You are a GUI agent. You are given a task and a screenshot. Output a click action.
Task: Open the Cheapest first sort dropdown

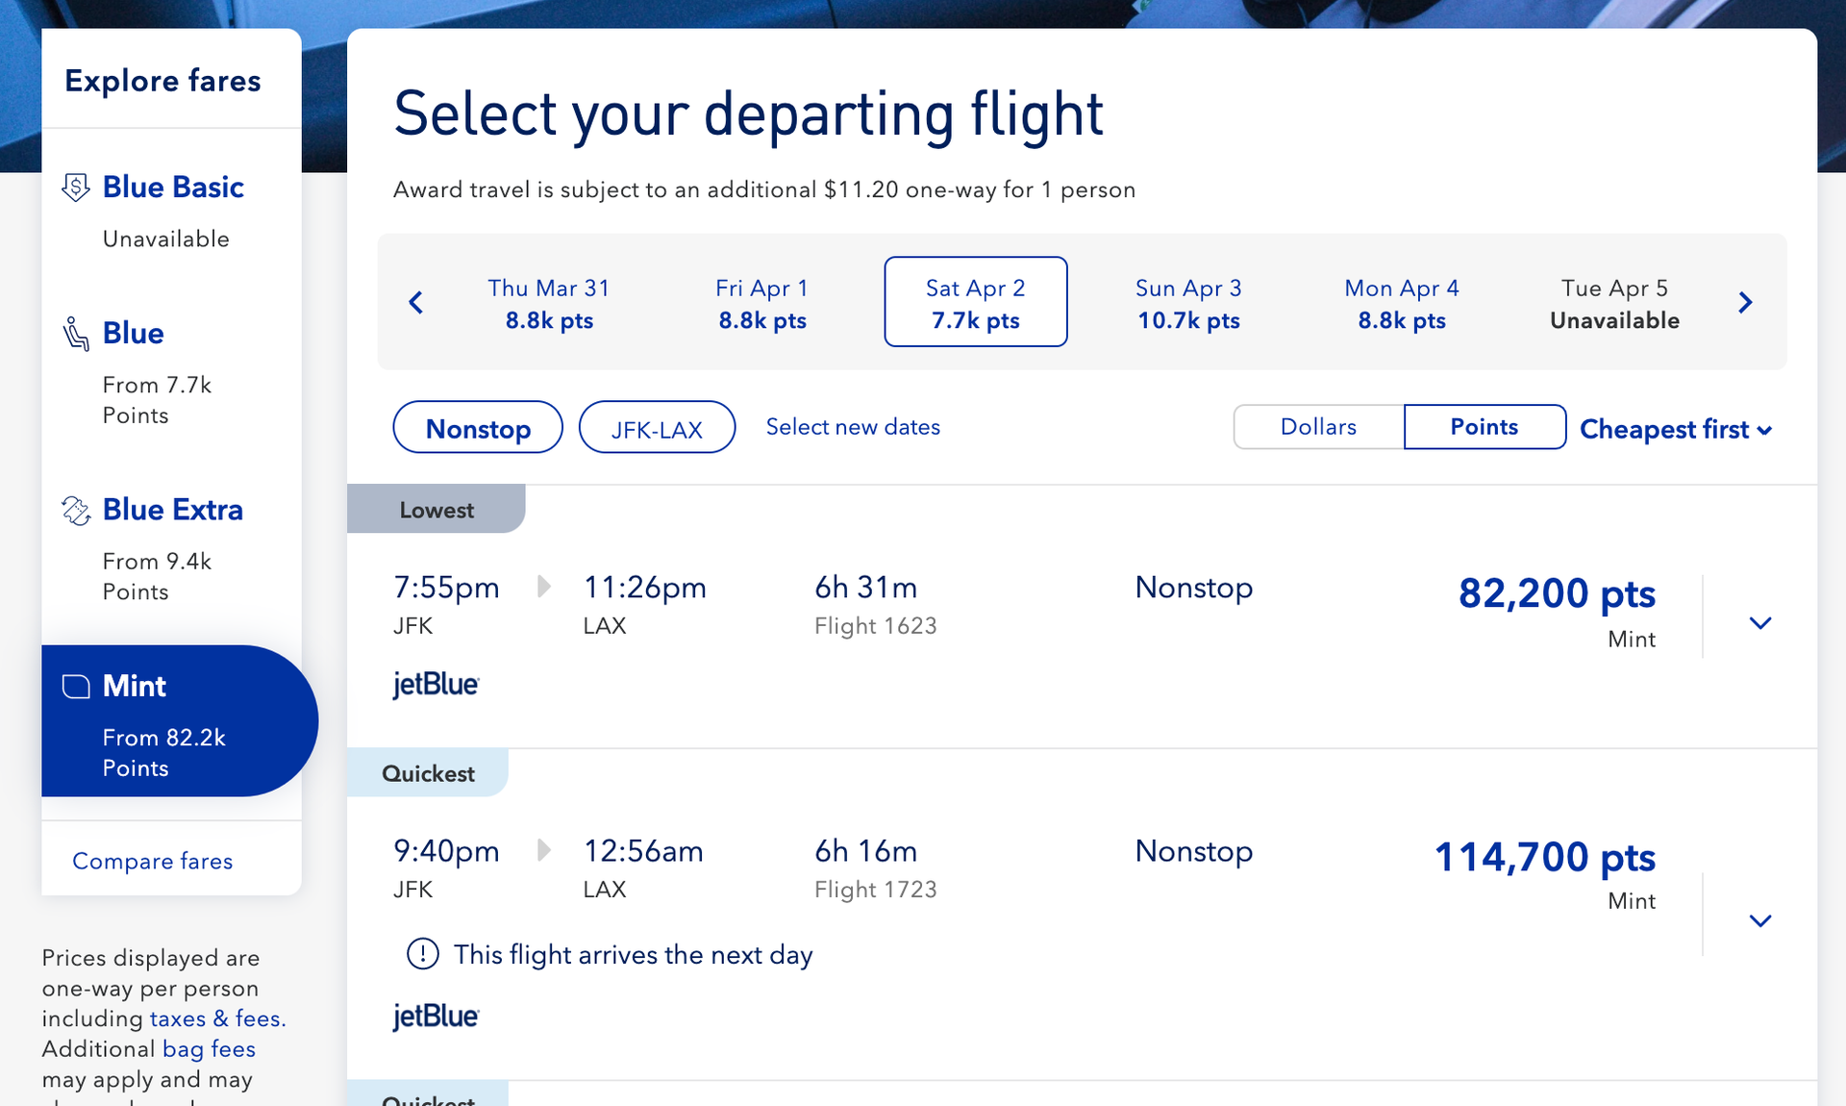(1675, 430)
